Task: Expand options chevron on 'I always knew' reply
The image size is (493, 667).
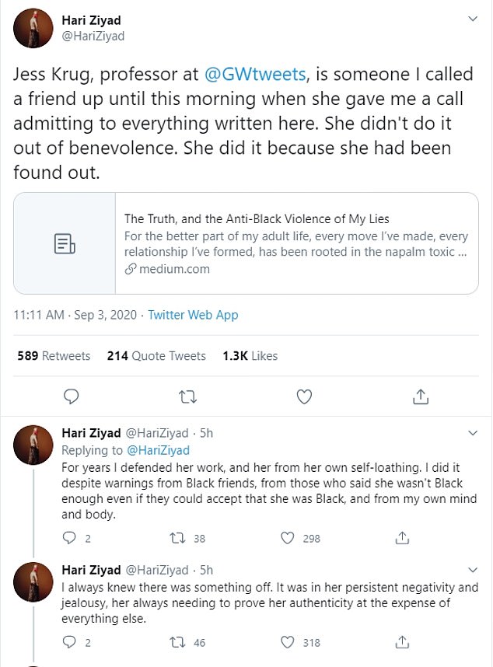Action: pyautogui.click(x=472, y=570)
